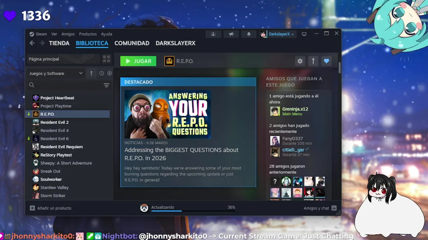The height and width of the screenshot is (240, 428).
Task: Open the DARKSLAYERX profile tab
Action: [x=176, y=43]
